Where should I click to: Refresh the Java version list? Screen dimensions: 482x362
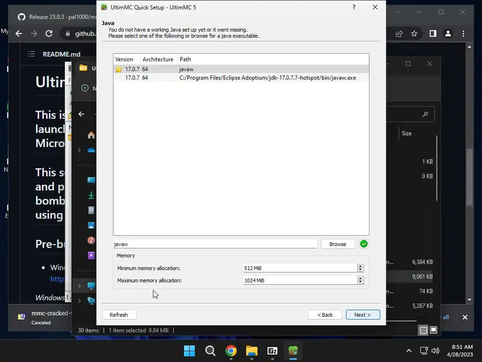[x=119, y=314]
